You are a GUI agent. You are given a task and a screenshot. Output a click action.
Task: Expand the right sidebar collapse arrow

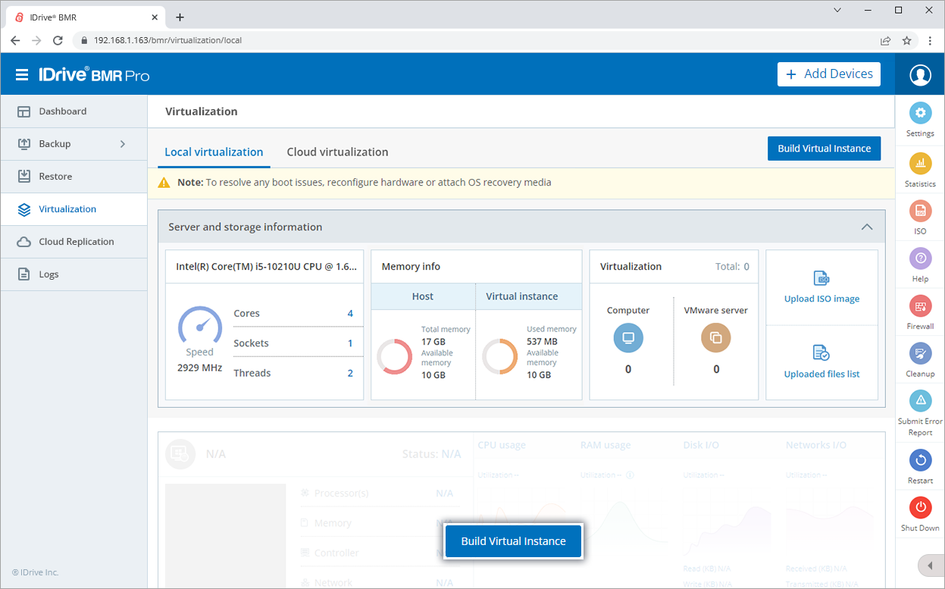(x=931, y=566)
